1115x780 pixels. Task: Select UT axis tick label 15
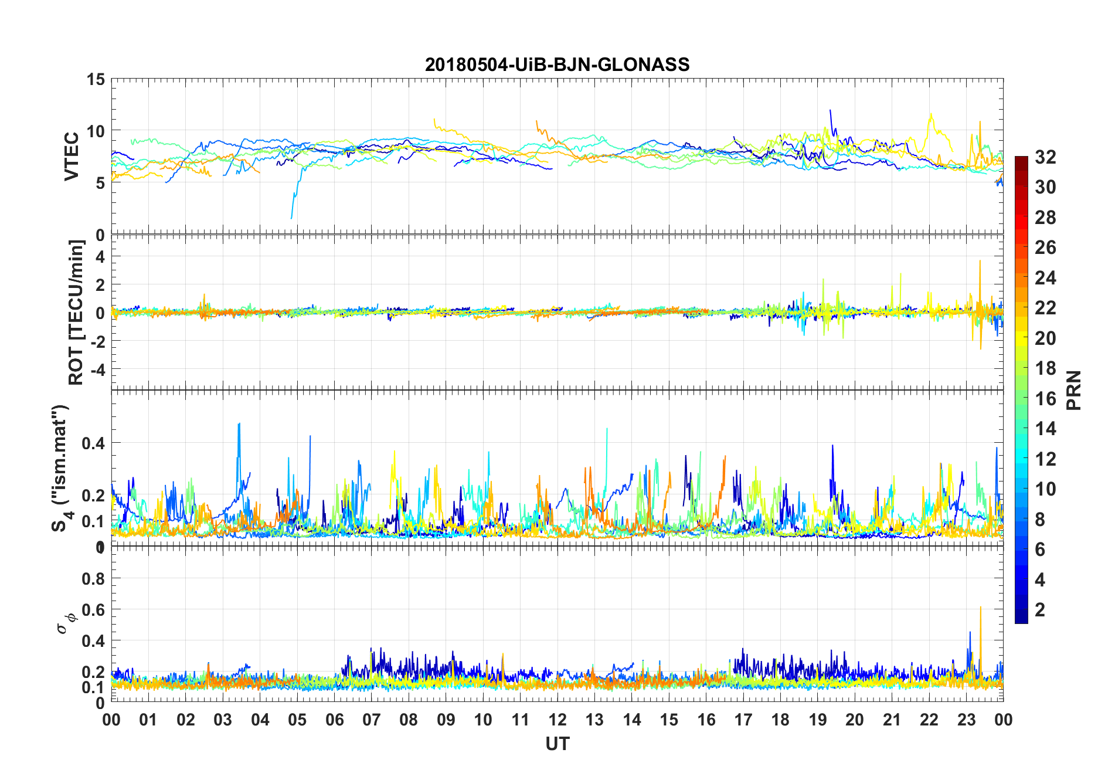[x=669, y=720]
